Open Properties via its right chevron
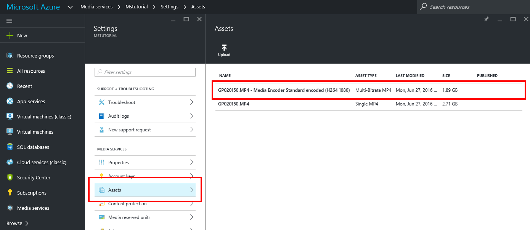 (192, 162)
